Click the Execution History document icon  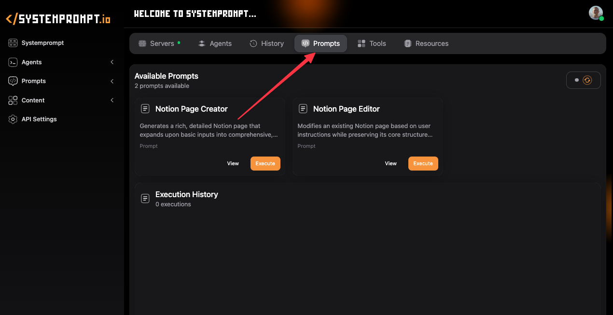pyautogui.click(x=145, y=199)
